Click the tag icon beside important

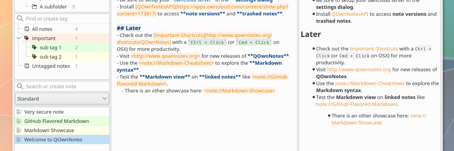[27, 38]
